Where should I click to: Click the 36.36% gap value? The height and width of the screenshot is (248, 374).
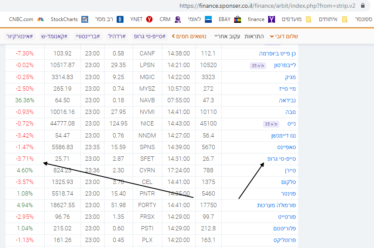tap(25, 100)
